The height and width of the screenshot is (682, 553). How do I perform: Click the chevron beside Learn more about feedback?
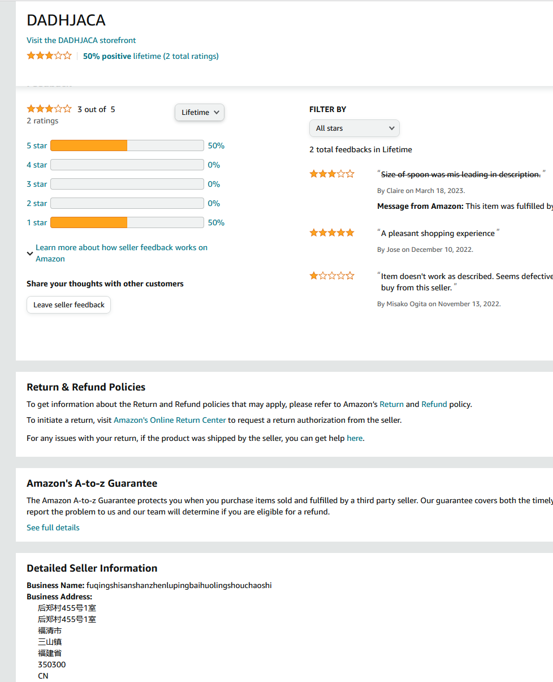point(30,254)
